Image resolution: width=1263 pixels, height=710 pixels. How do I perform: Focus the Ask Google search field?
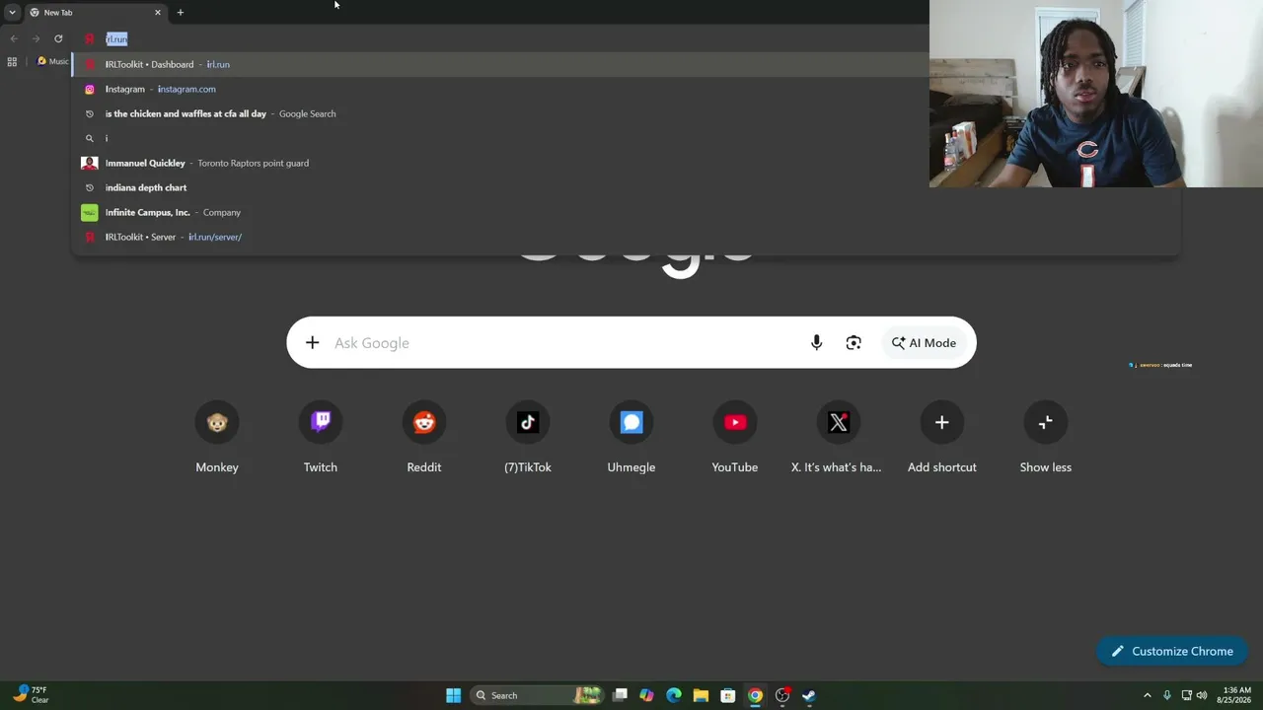[562, 343]
